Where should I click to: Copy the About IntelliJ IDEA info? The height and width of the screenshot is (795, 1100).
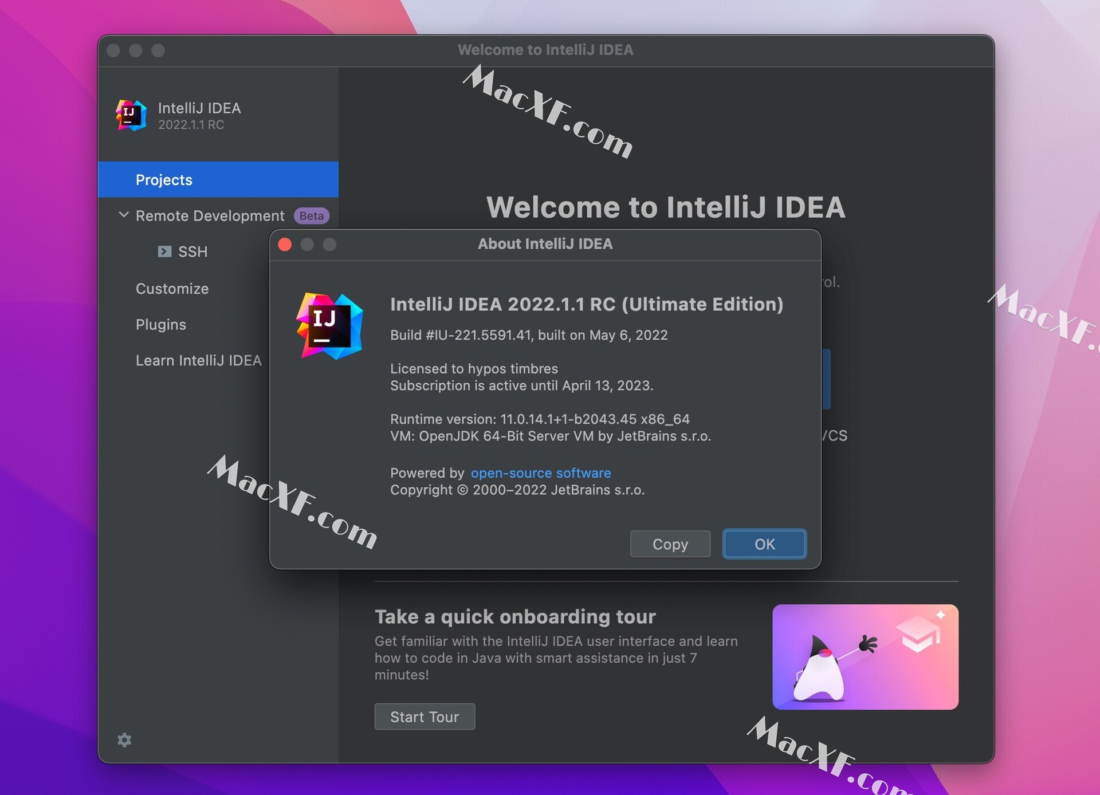pos(670,544)
